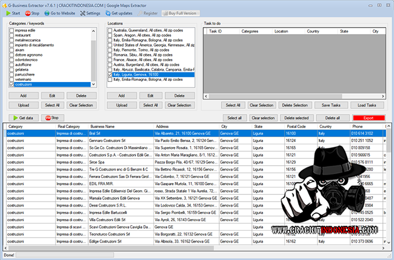394x260 pixels.
Task: Uncheck Italy, Liguria, Genova, 16100 location
Action: [110, 74]
